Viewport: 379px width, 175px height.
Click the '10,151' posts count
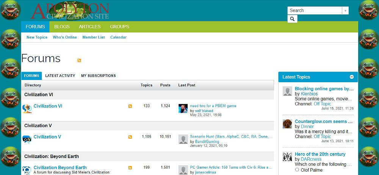[165, 137]
